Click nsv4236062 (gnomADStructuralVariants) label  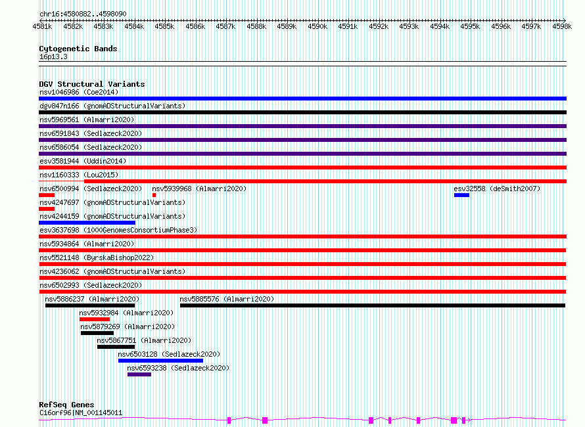click(112, 271)
